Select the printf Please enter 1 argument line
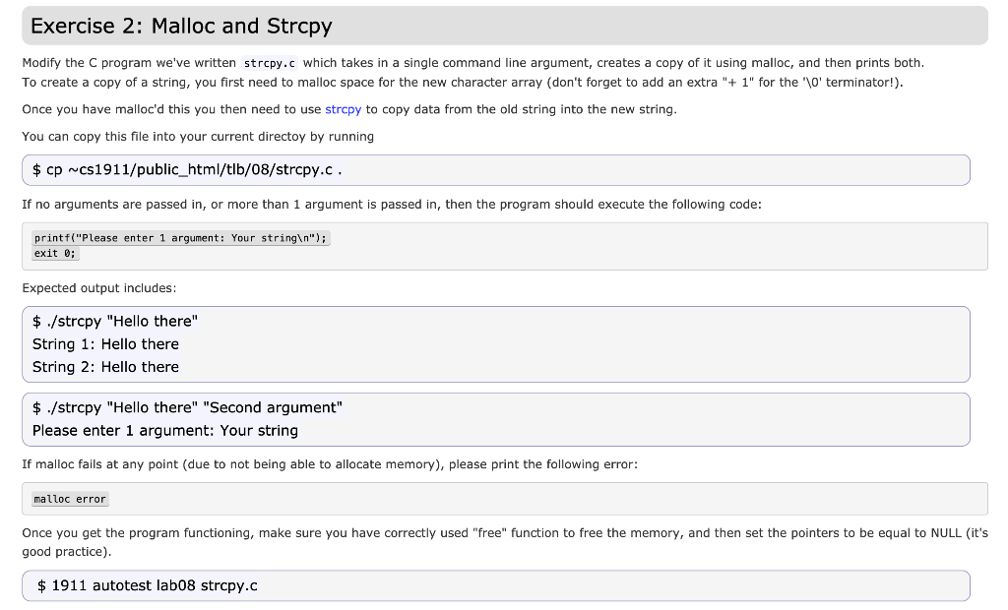 181,238
